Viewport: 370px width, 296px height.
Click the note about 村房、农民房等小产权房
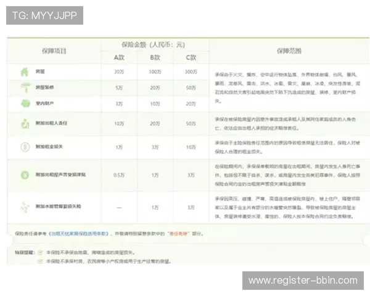pyautogui.click(x=109, y=261)
